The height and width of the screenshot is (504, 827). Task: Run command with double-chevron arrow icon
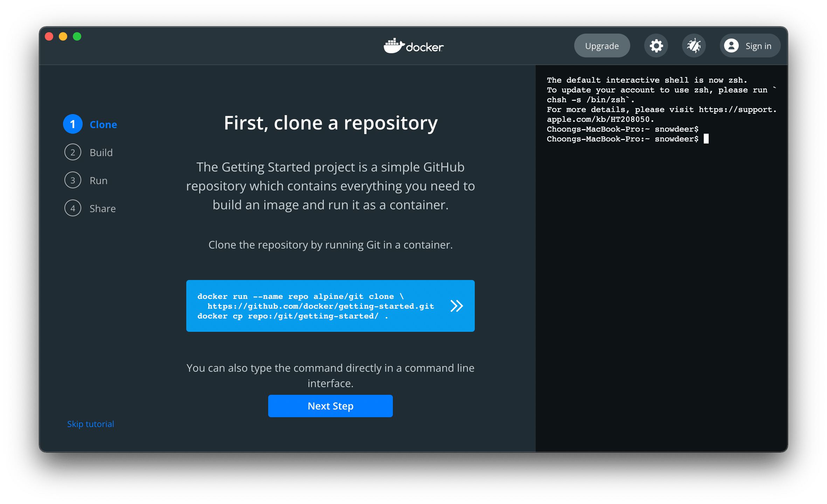pyautogui.click(x=457, y=306)
